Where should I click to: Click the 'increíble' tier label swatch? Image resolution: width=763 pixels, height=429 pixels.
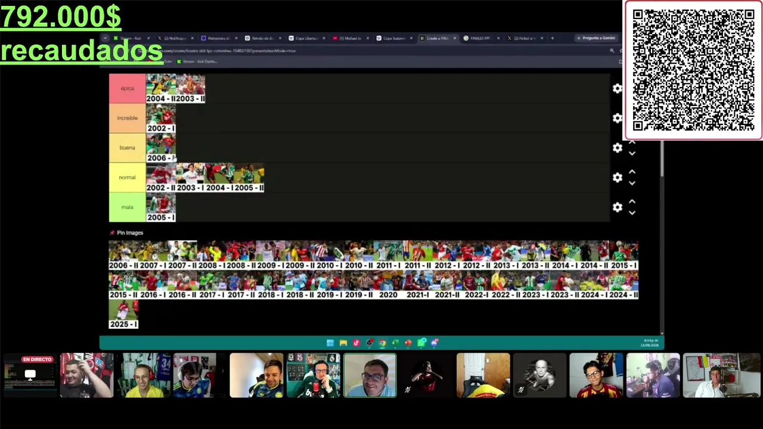click(127, 118)
